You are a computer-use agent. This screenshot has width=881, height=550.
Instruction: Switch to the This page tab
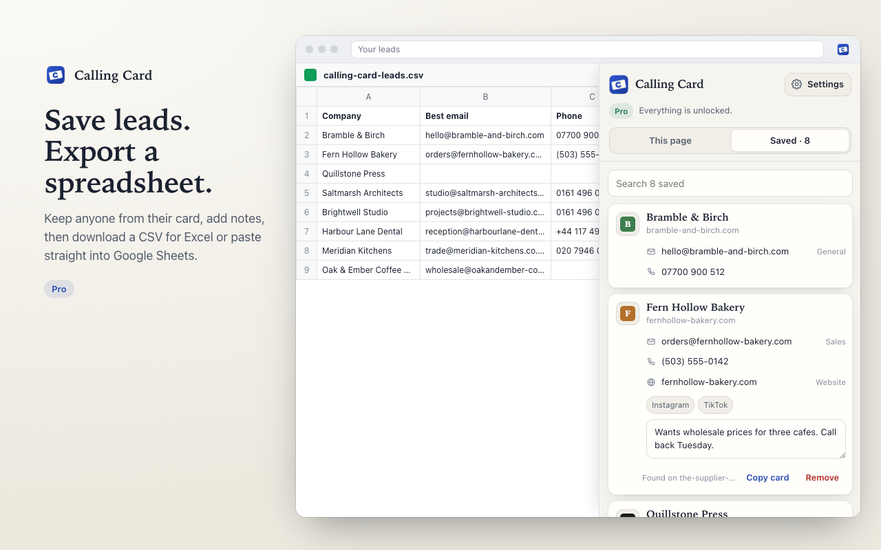[x=670, y=140]
